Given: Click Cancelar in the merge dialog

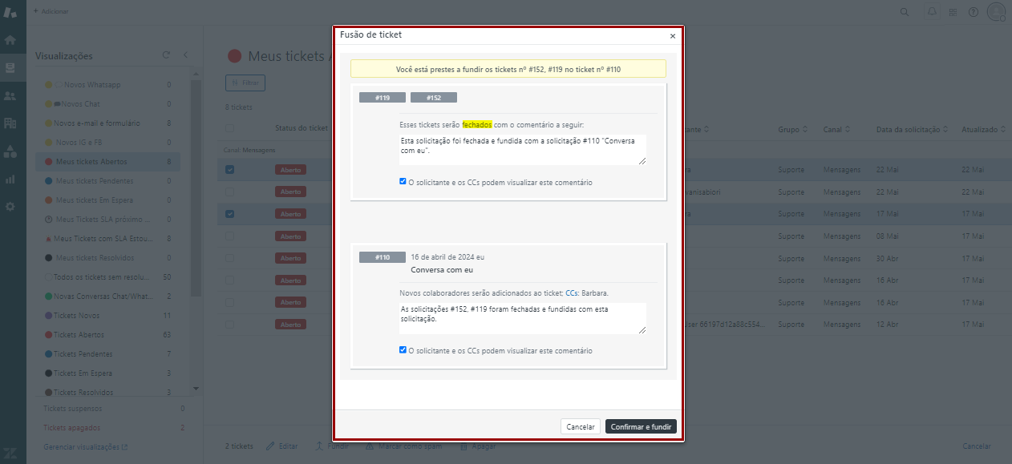Looking at the screenshot, I should (581, 427).
